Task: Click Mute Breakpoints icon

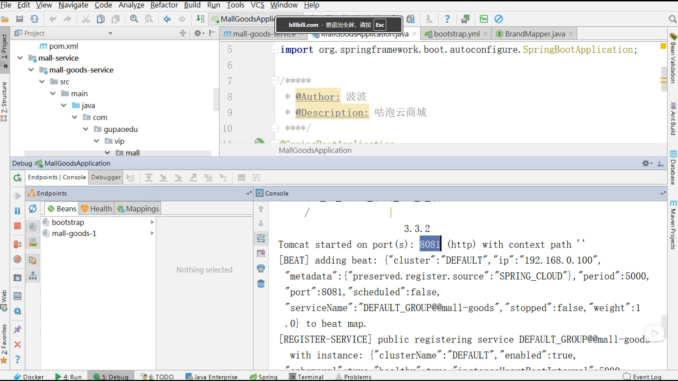Action: (x=17, y=260)
